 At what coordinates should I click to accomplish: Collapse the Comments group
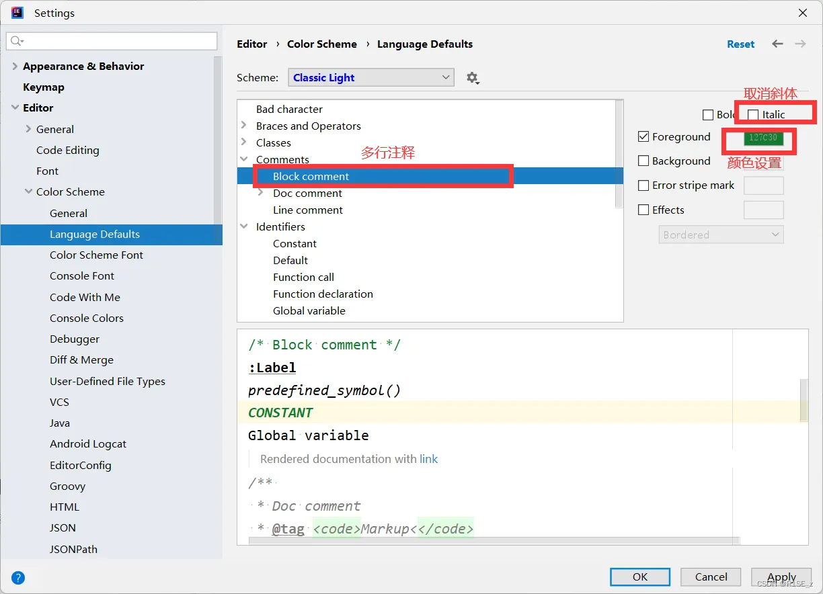point(244,159)
